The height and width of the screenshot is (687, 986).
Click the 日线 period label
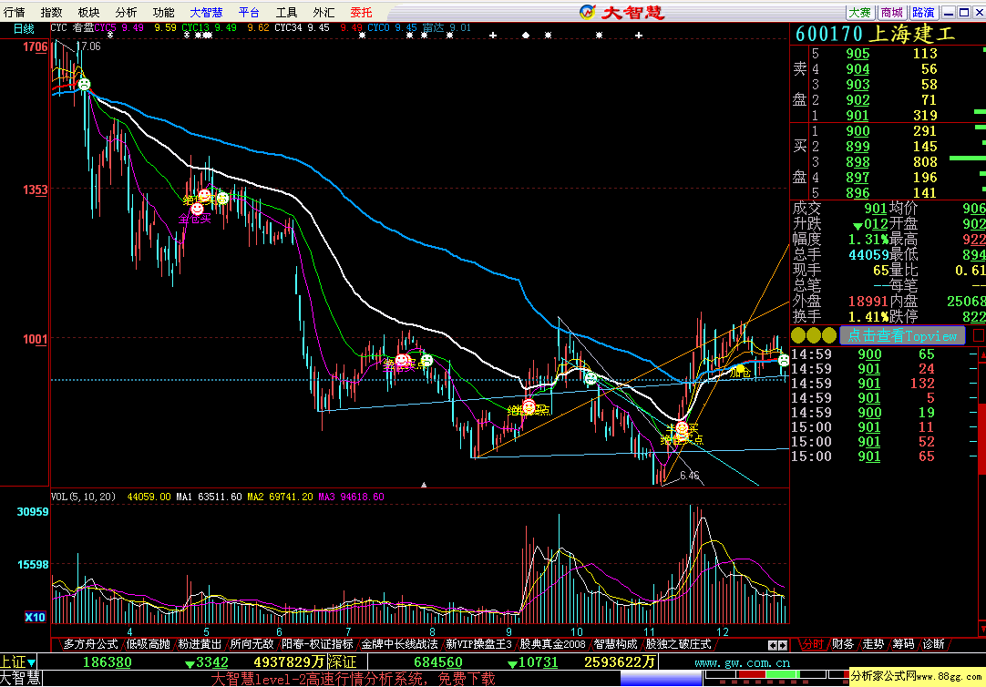24,28
